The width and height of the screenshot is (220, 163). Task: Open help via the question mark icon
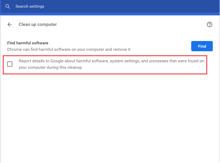coord(209,25)
